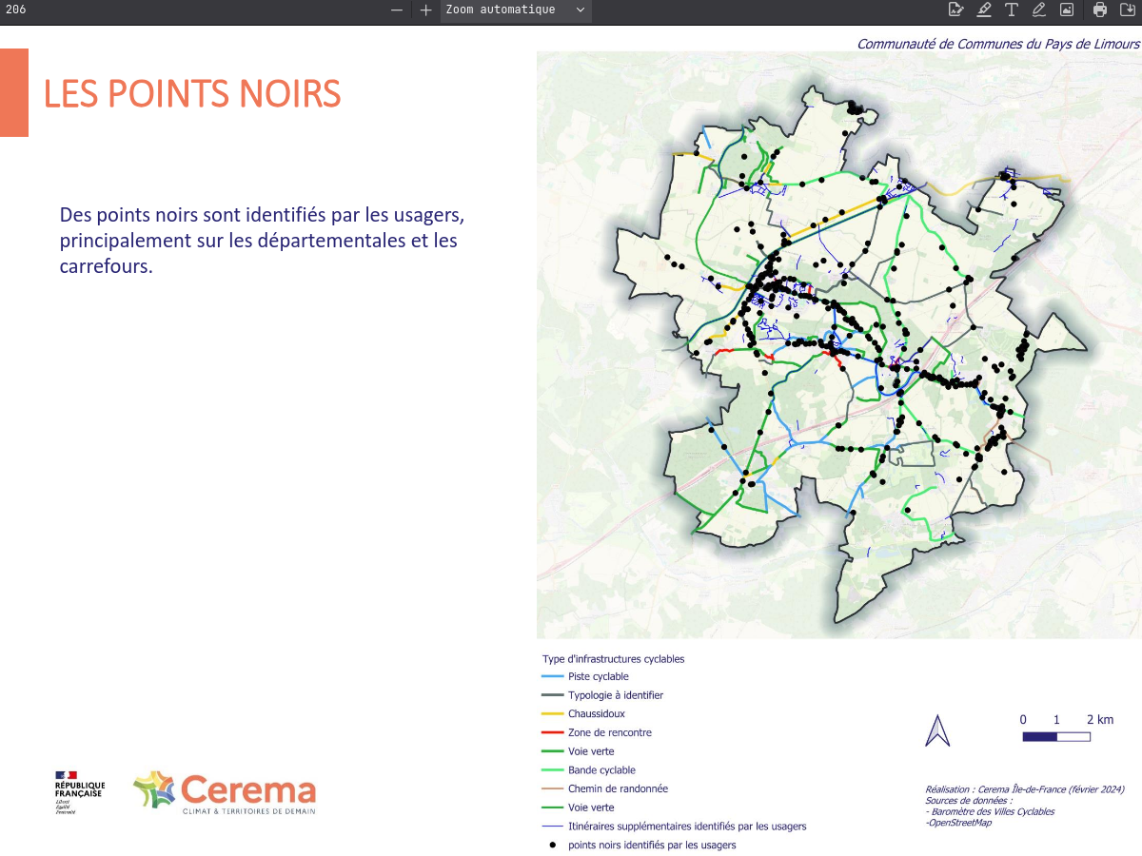The image size is (1142, 856).
Task: Select the add text tool
Action: 1012,10
